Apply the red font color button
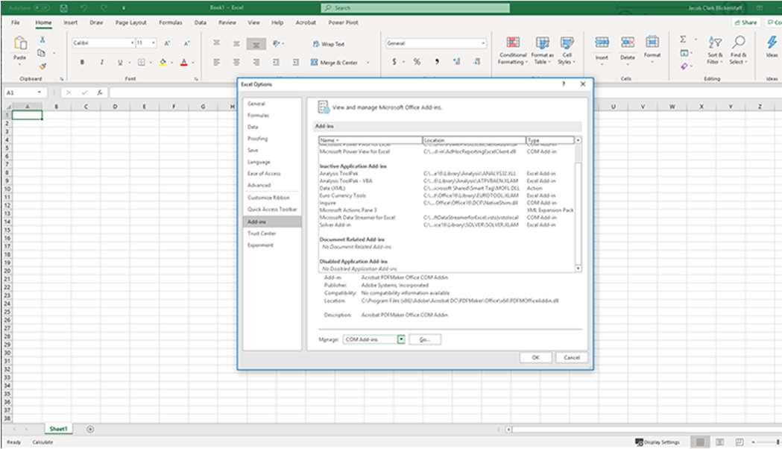The image size is (782, 449). (x=184, y=63)
